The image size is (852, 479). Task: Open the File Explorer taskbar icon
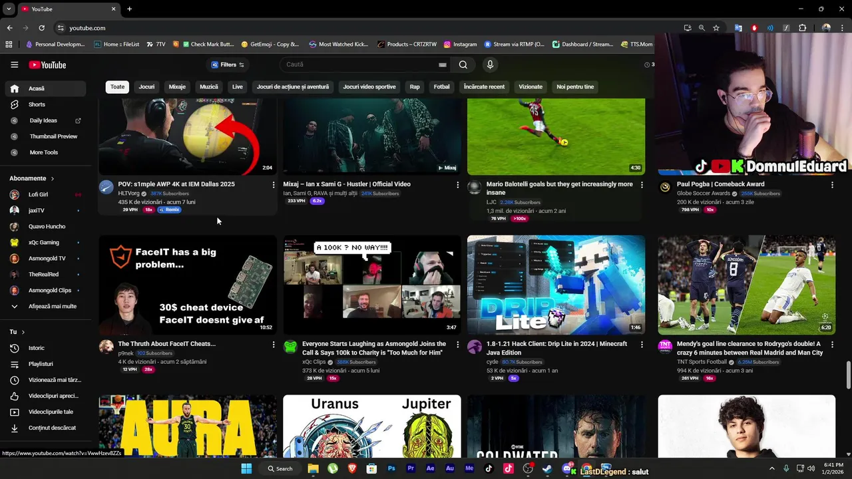click(313, 469)
